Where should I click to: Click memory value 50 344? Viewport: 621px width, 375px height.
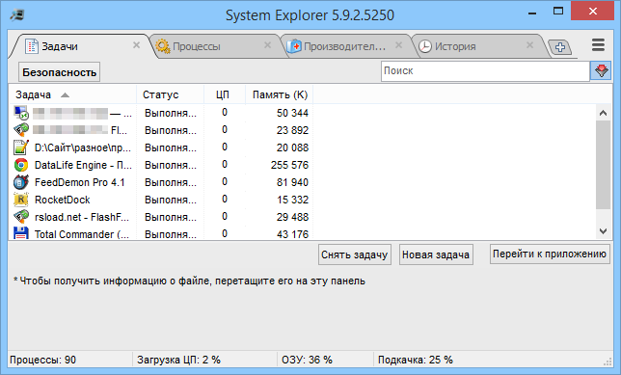coord(292,113)
